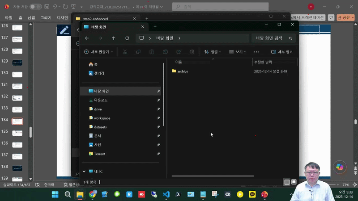Click the Back navigation arrow
The width and height of the screenshot is (358, 201).
(x=87, y=38)
